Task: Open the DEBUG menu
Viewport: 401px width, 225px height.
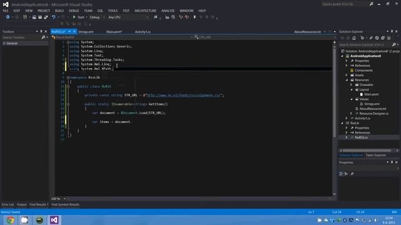Action: coord(74,11)
